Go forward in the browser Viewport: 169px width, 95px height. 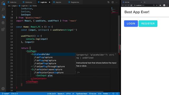point(126,5)
